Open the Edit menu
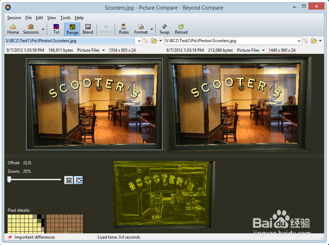 pyautogui.click(x=39, y=18)
